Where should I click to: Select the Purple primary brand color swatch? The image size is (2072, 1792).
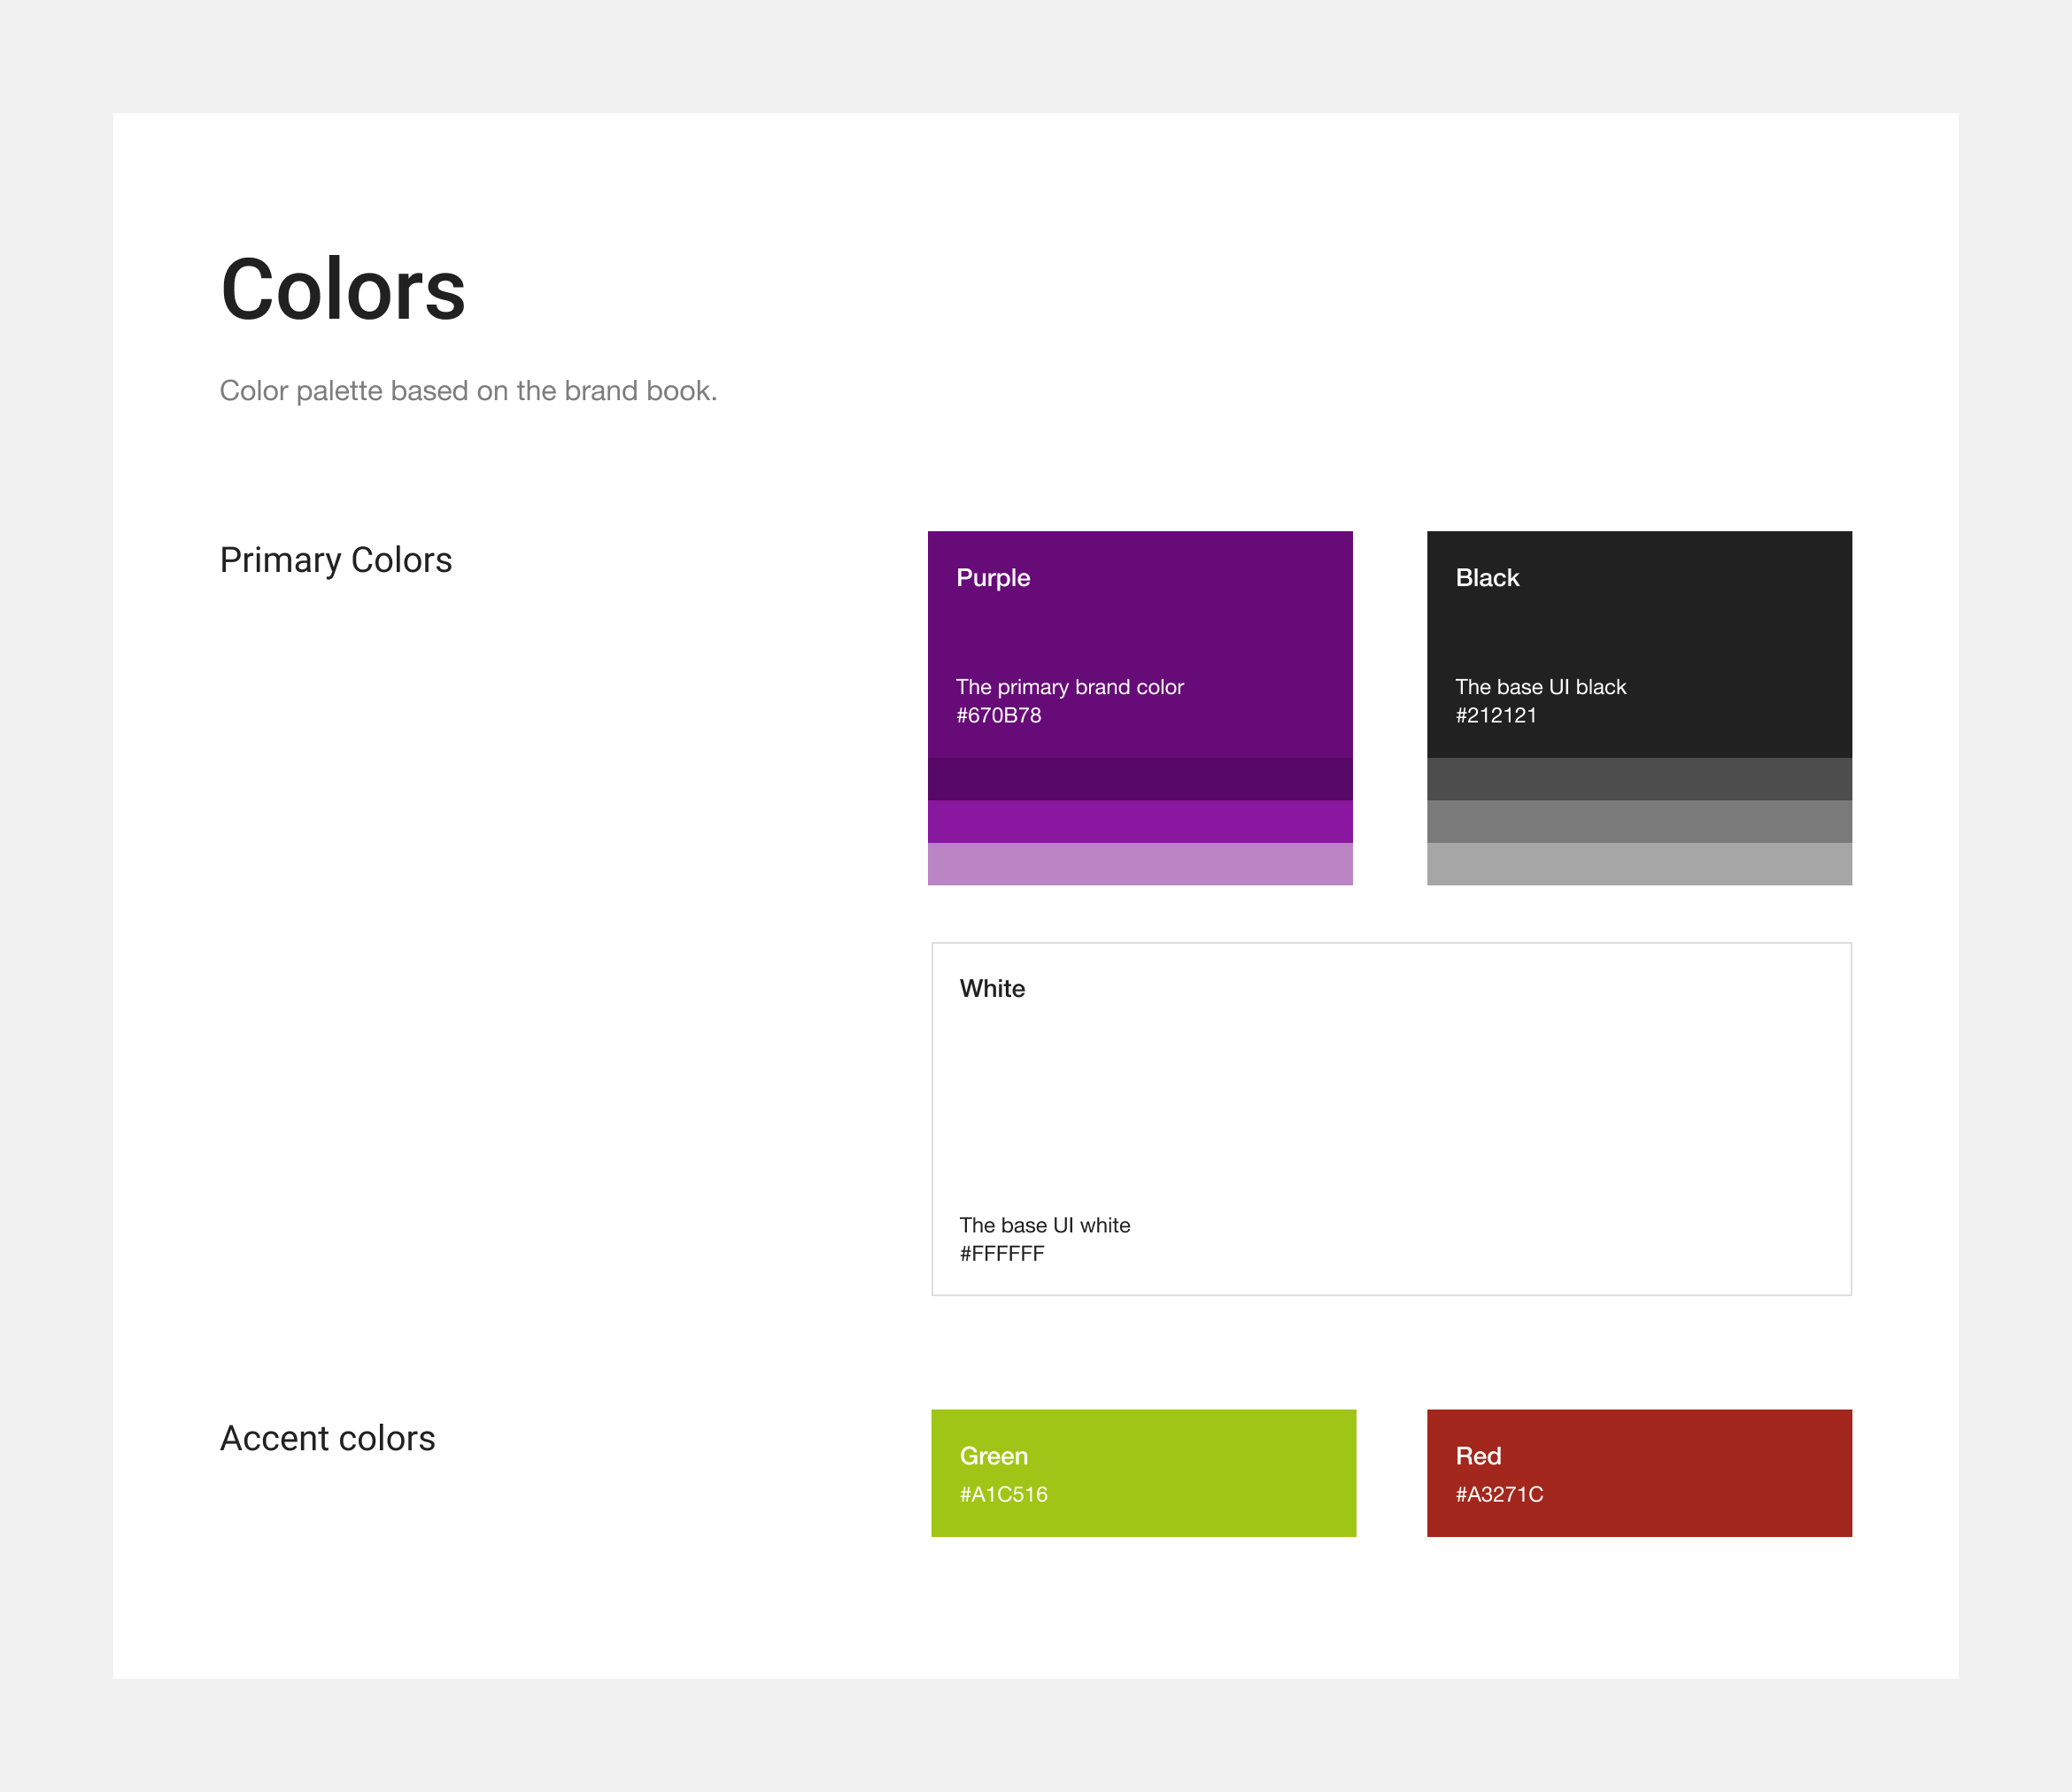click(x=1140, y=644)
